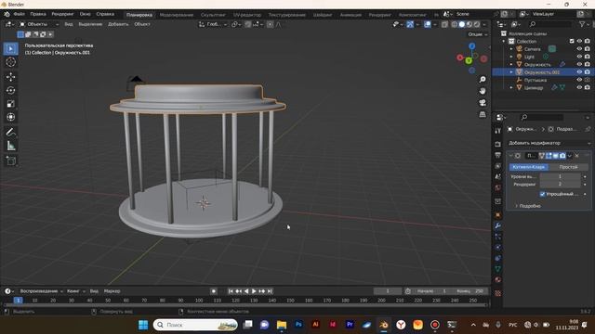
Task: Toggle modifier display in render camera icon
Action: click(562, 156)
